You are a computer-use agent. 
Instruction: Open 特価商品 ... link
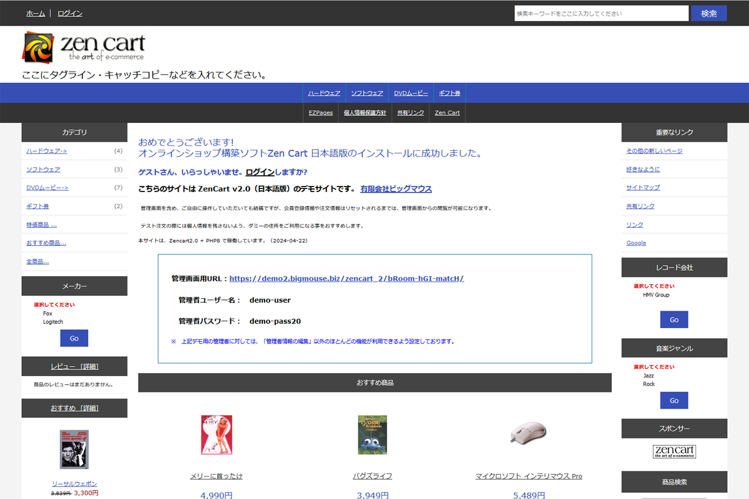pyautogui.click(x=41, y=225)
